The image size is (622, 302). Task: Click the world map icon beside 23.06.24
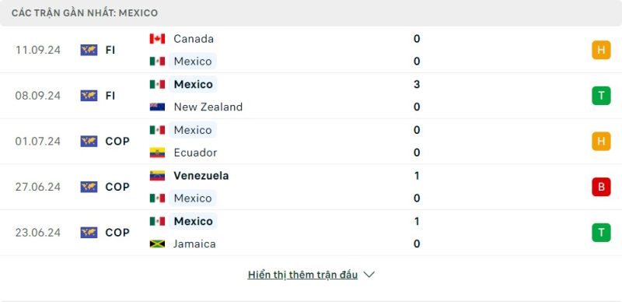(89, 233)
